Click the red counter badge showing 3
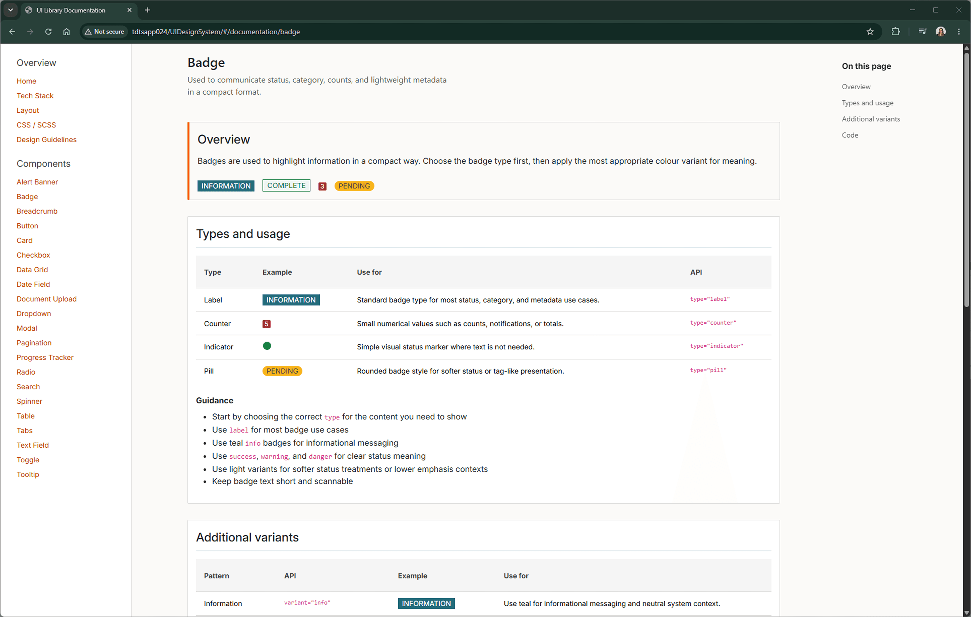This screenshot has height=617, width=971. click(322, 187)
